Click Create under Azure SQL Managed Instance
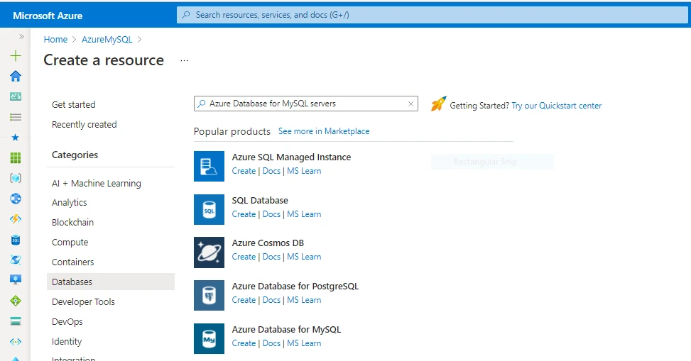 coord(244,171)
